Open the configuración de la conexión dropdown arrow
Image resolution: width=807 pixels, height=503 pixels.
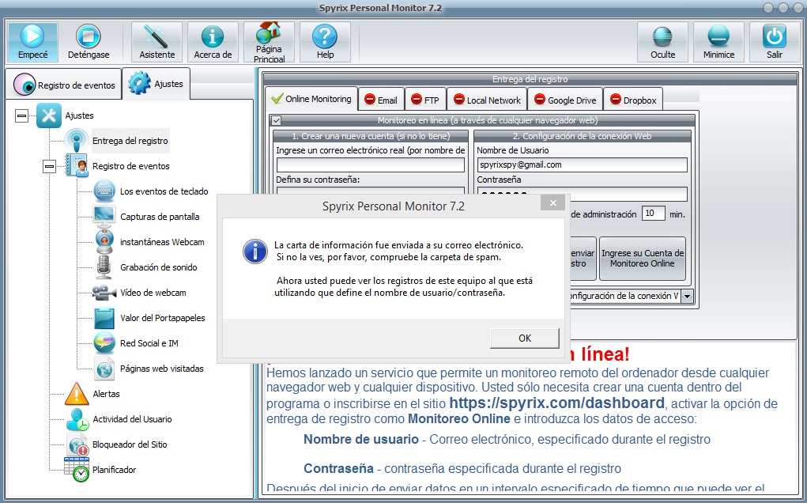(x=687, y=297)
